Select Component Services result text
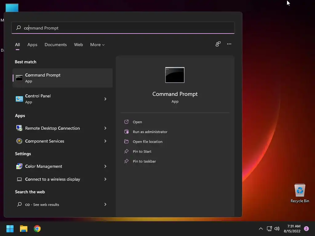This screenshot has width=315, height=236. point(45,141)
